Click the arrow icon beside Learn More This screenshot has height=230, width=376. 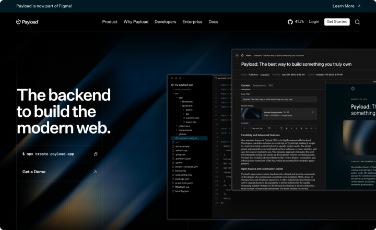point(359,6)
